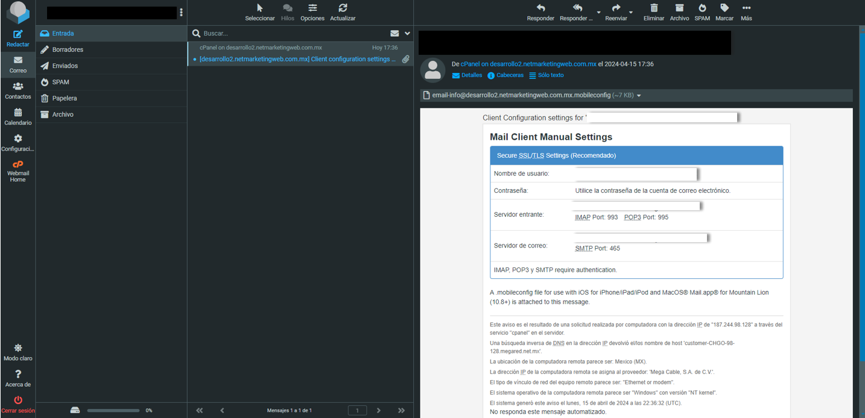Click the Actualizar refresh icon

pyautogui.click(x=343, y=8)
